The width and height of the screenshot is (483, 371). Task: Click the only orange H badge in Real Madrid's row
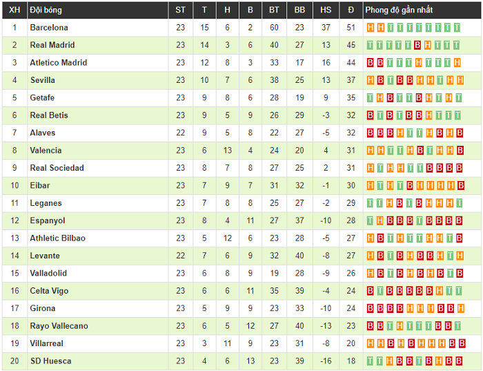[428, 46]
